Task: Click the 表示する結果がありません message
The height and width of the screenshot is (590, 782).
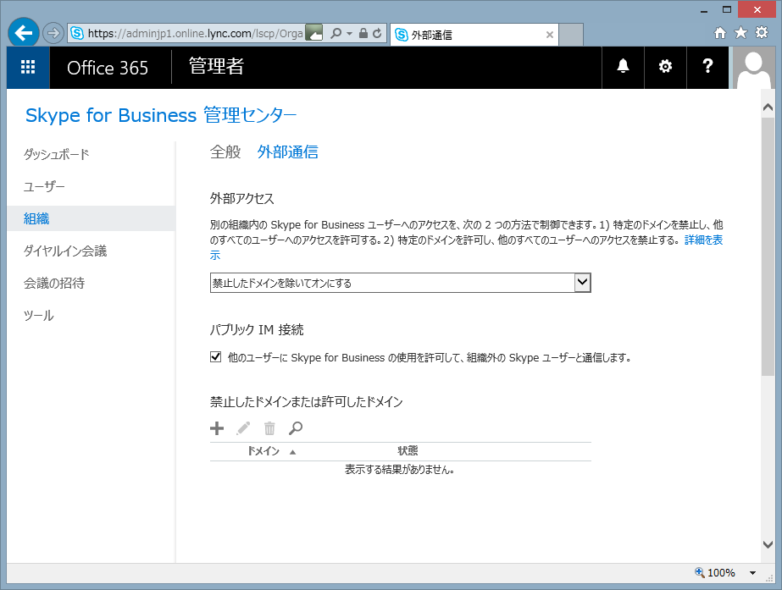Action: point(400,470)
